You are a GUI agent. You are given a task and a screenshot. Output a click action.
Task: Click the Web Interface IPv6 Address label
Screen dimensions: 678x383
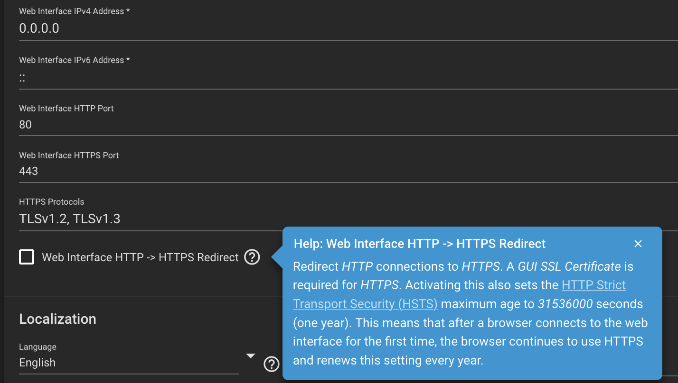[74, 60]
